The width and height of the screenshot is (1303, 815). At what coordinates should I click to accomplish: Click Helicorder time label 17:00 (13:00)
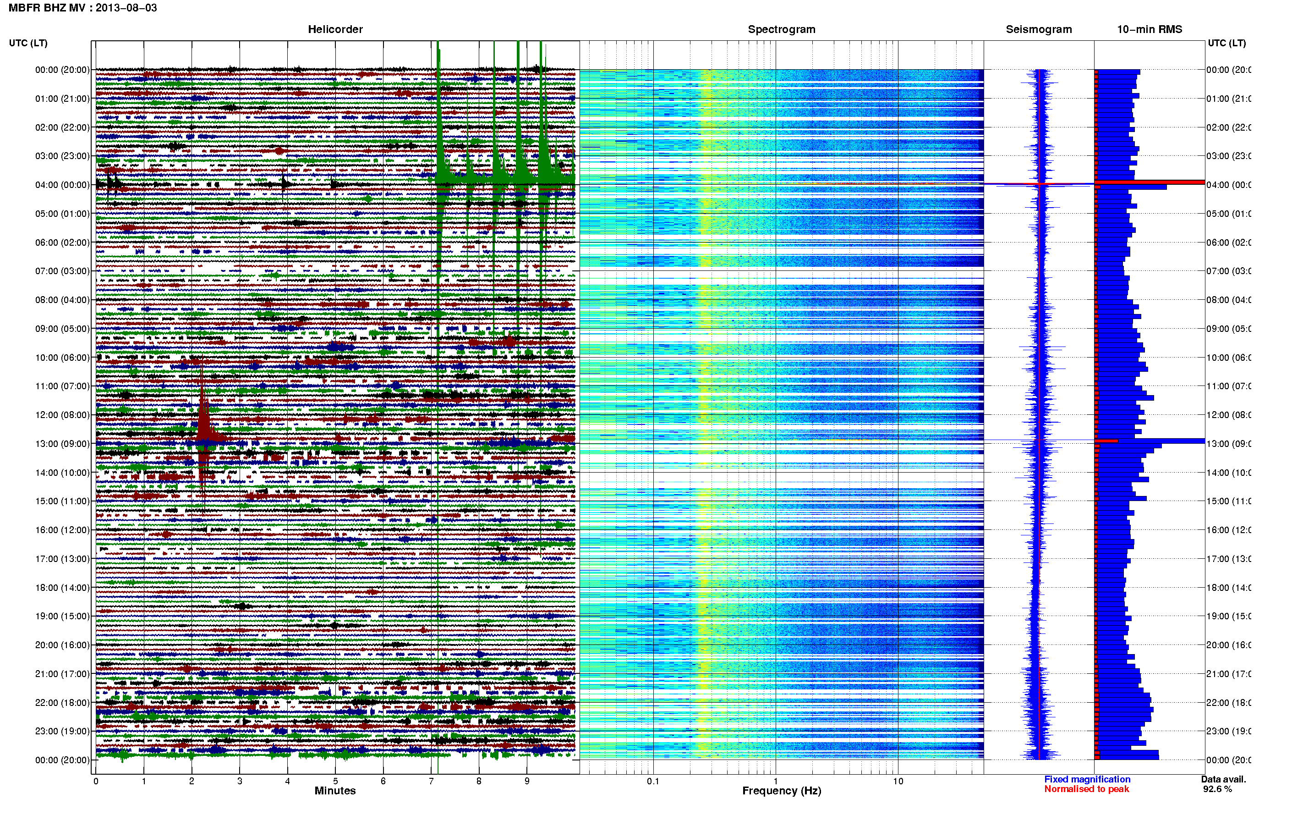[x=62, y=558]
